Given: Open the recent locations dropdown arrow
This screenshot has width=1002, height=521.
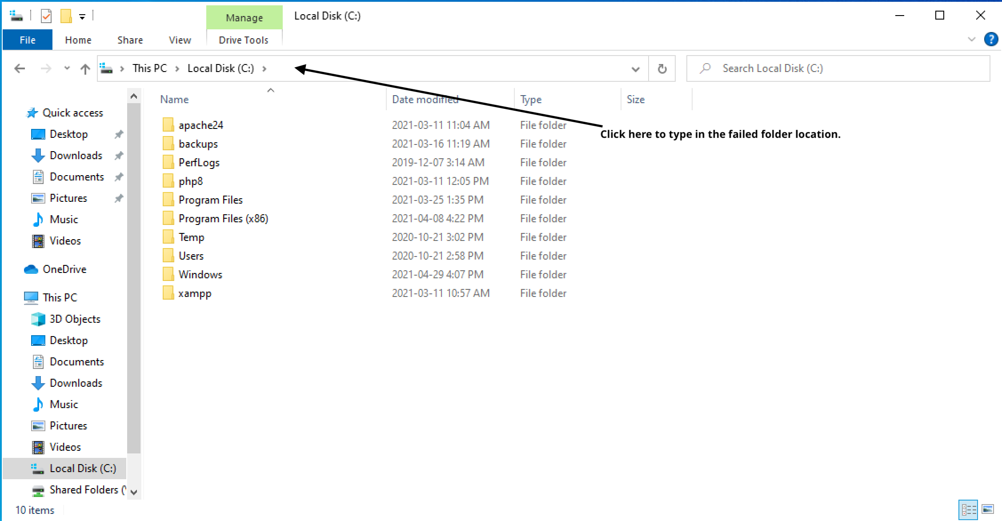Looking at the screenshot, I should coord(67,68).
